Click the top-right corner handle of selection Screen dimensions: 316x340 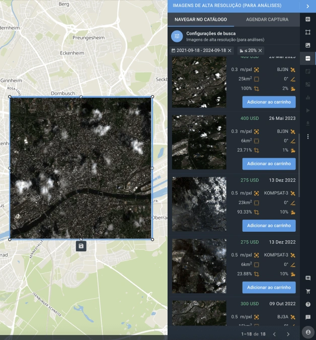(152, 97)
